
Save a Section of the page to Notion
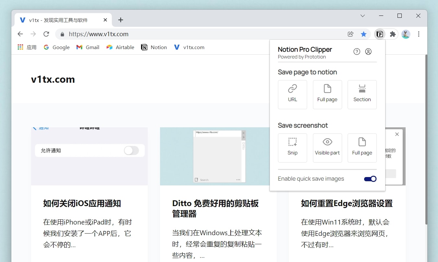[x=362, y=94]
